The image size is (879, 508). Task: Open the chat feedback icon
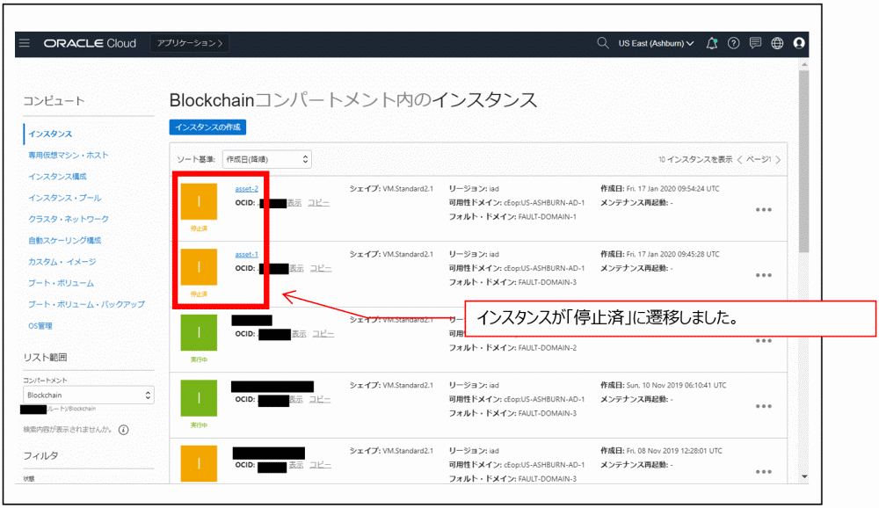(x=755, y=43)
